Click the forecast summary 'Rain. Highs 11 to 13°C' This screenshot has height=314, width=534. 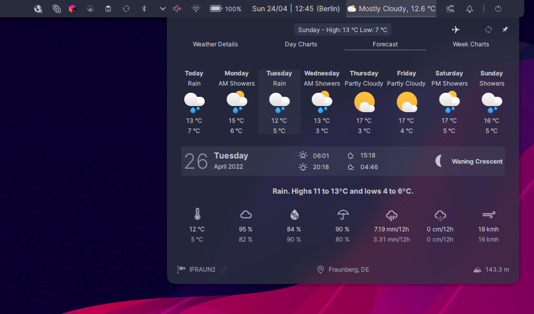pyautogui.click(x=343, y=191)
